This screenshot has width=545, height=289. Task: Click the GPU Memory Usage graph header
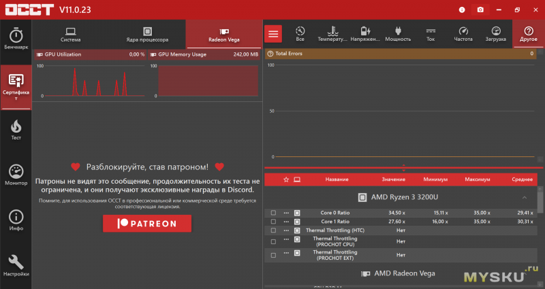(x=204, y=54)
